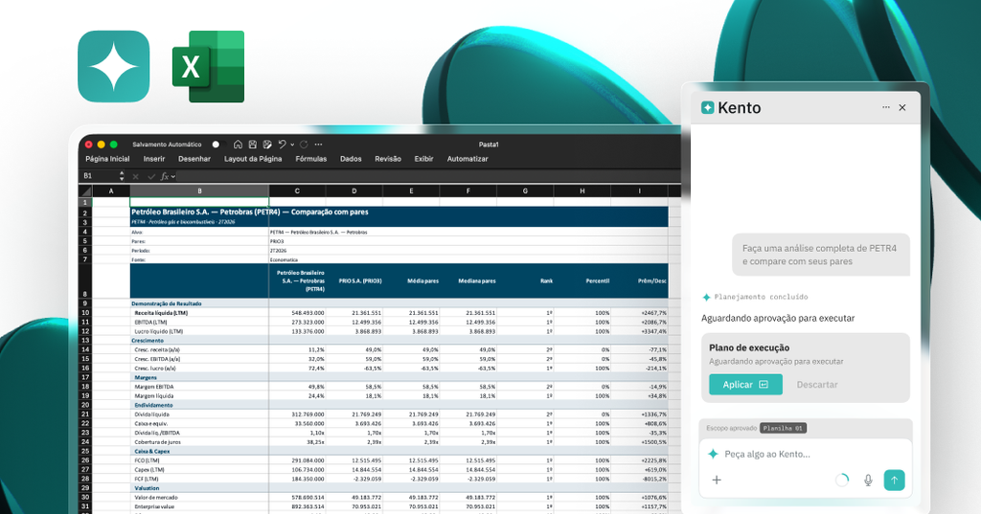Screen dimensions: 981x514
Task: Click the Kento logo beside the panel title
Action: point(708,107)
